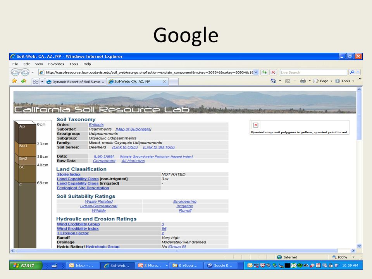Viewport: 372px width, 279px height.
Task: Open the Waste Related suitability ratings link
Action: click(99, 201)
